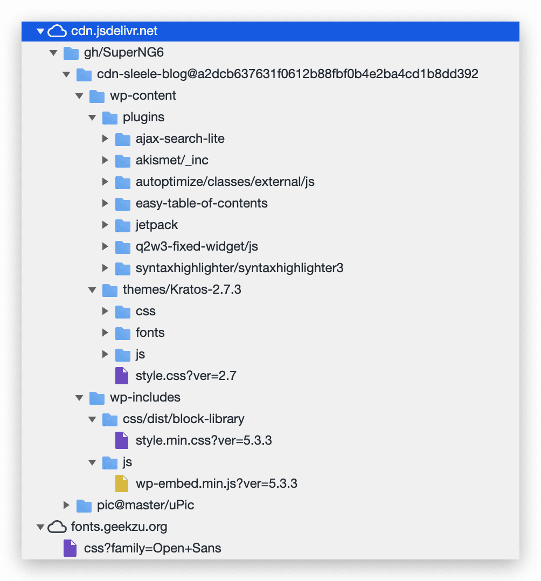
Task: Select the gh/SuperNG6 label
Action: (x=124, y=53)
